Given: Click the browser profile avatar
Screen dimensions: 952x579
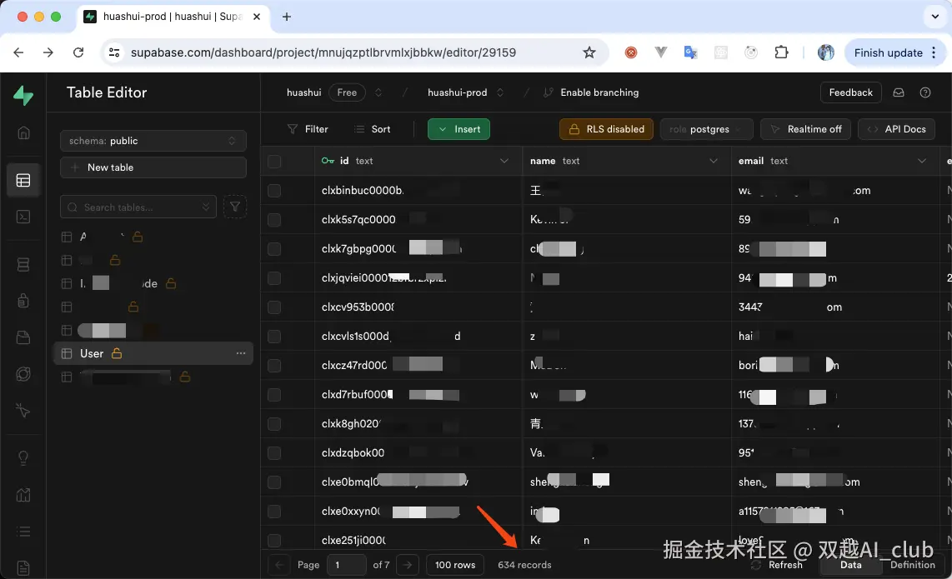Looking at the screenshot, I should 826,52.
